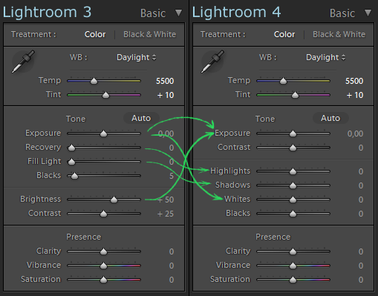The width and height of the screenshot is (378, 296).
Task: Click the Recovery slider handle
Action: click(x=71, y=148)
